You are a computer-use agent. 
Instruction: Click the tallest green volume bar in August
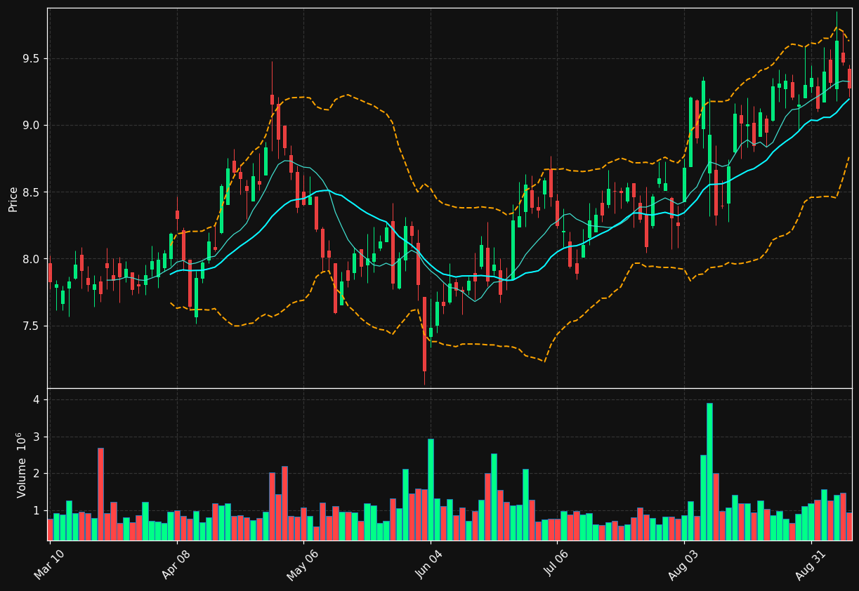pos(709,472)
